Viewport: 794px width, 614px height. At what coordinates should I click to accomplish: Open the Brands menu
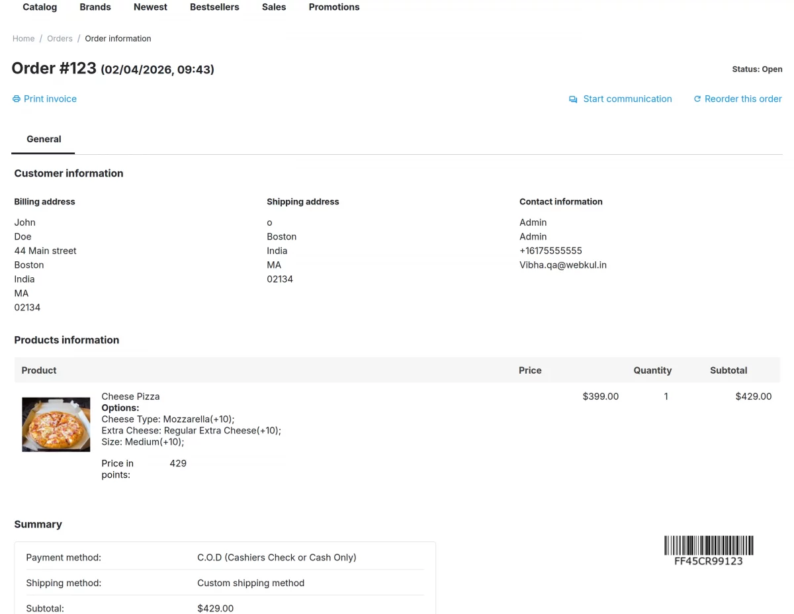click(95, 7)
